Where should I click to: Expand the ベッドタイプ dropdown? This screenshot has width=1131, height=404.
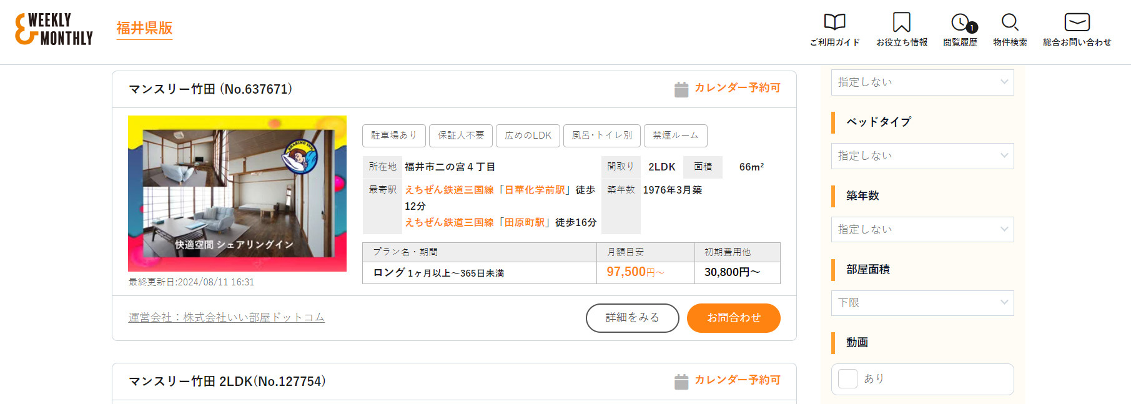(x=922, y=156)
